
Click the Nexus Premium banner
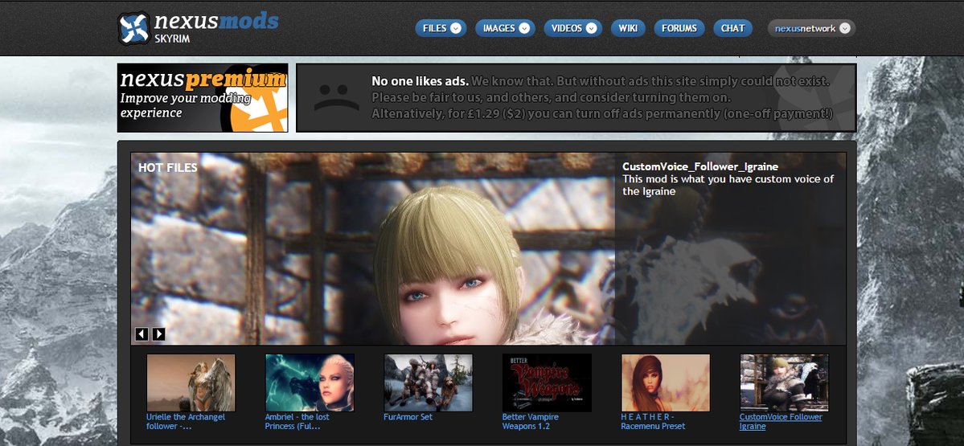tap(202, 97)
